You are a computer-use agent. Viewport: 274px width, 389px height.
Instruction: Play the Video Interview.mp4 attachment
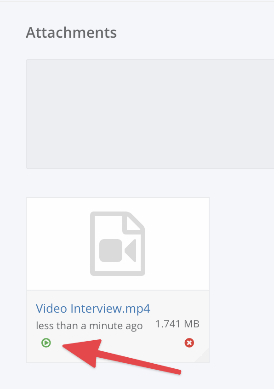click(46, 343)
